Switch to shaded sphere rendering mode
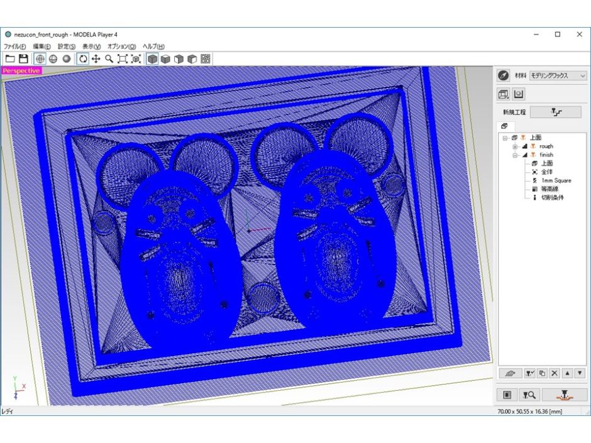 (67, 59)
